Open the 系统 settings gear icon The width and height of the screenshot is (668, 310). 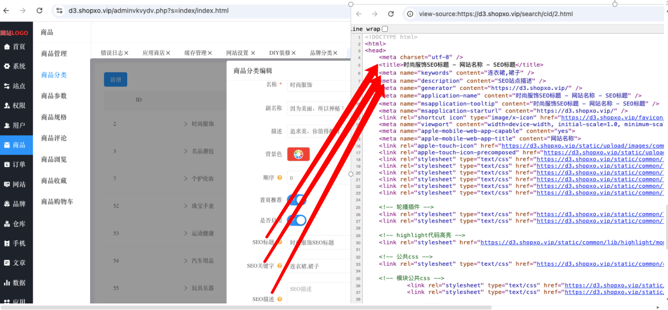[7, 66]
